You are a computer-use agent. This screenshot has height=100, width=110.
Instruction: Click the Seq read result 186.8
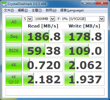tap(43, 36)
